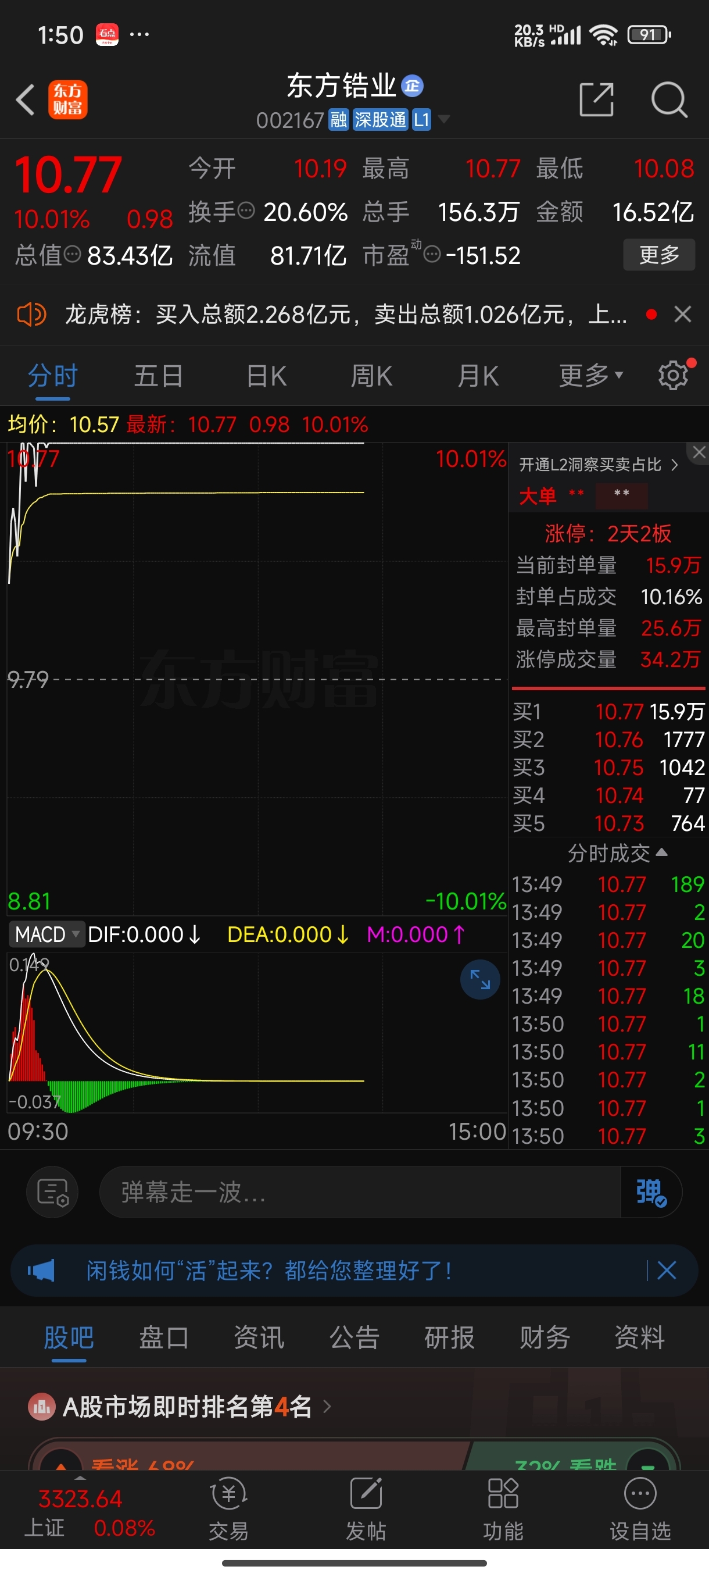Tap the blue 企 badge beside 东方锆业
709x1577 pixels.
(x=412, y=86)
